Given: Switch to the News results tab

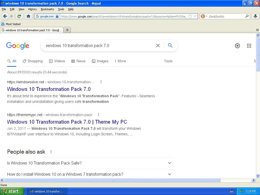Looking at the screenshot, I should coord(78,61).
